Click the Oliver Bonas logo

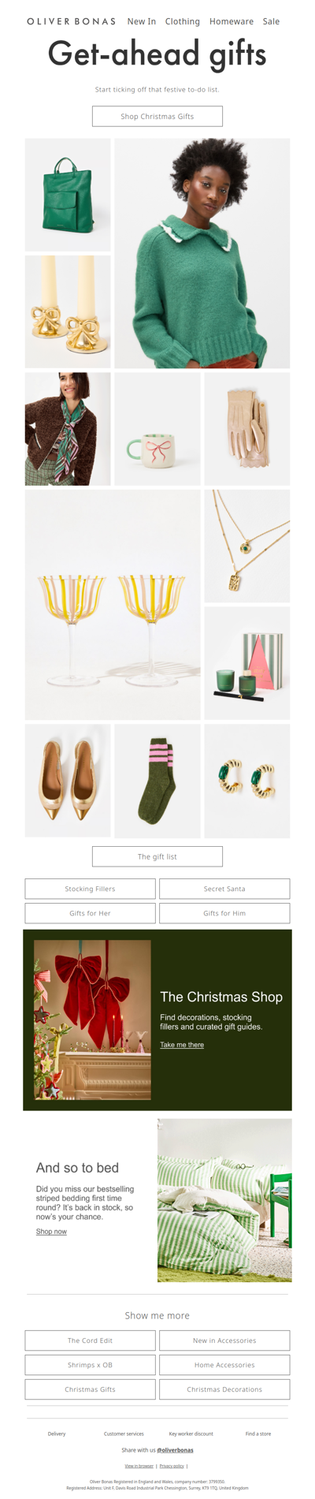(71, 21)
